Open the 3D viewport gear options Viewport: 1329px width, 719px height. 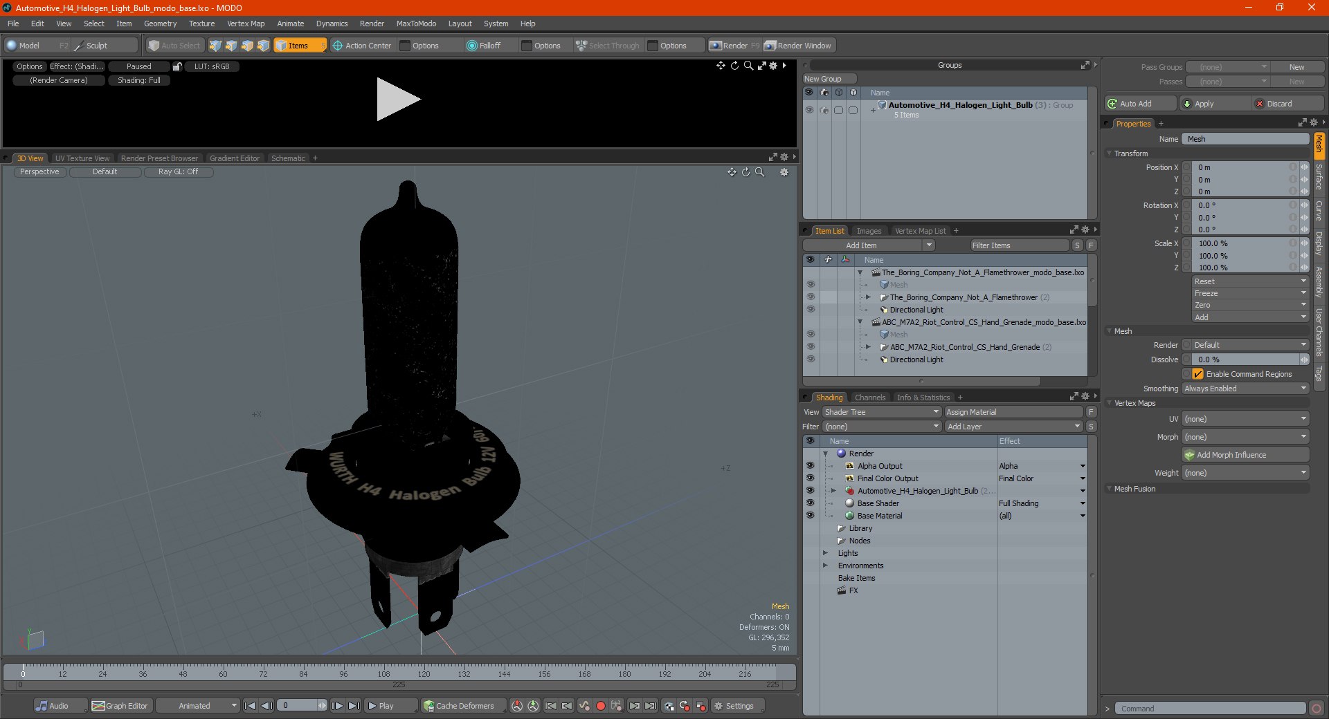784,172
